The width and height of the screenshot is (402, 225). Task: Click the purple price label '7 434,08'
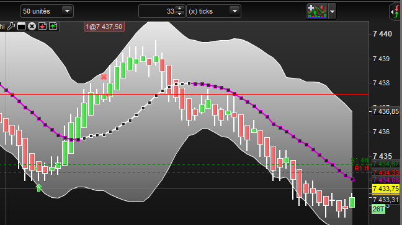386,180
